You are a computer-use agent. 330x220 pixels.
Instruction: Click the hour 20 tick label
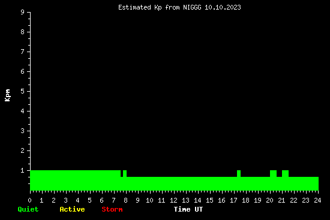(269, 200)
